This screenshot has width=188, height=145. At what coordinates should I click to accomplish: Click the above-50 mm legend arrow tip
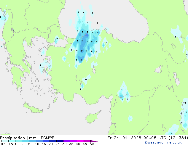(x=94, y=141)
